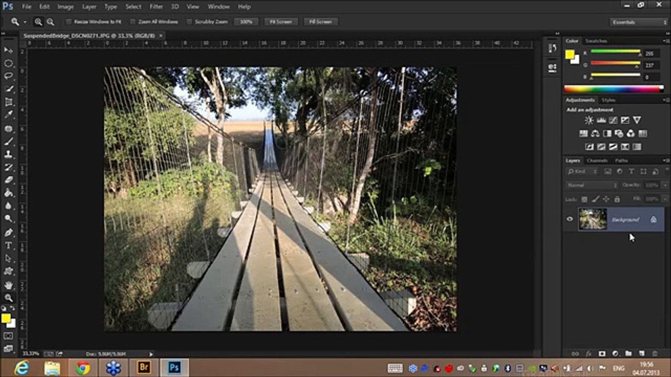Add a Vibrance adjustment
Viewport: 671px width, 377px height.
pyautogui.click(x=637, y=120)
